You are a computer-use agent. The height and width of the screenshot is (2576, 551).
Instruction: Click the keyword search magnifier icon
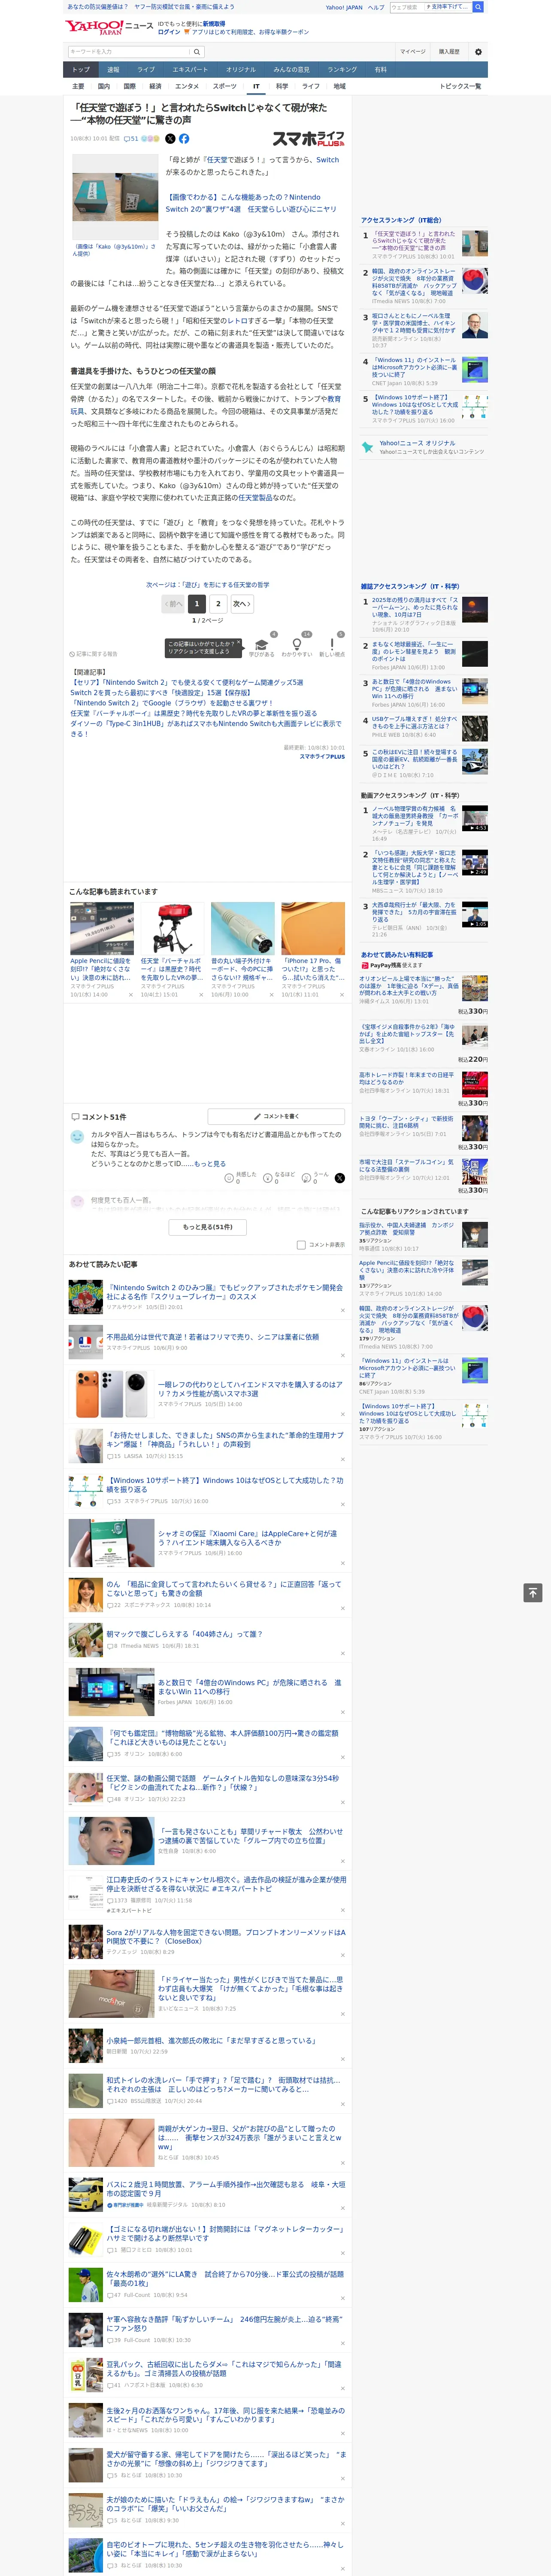point(197,51)
